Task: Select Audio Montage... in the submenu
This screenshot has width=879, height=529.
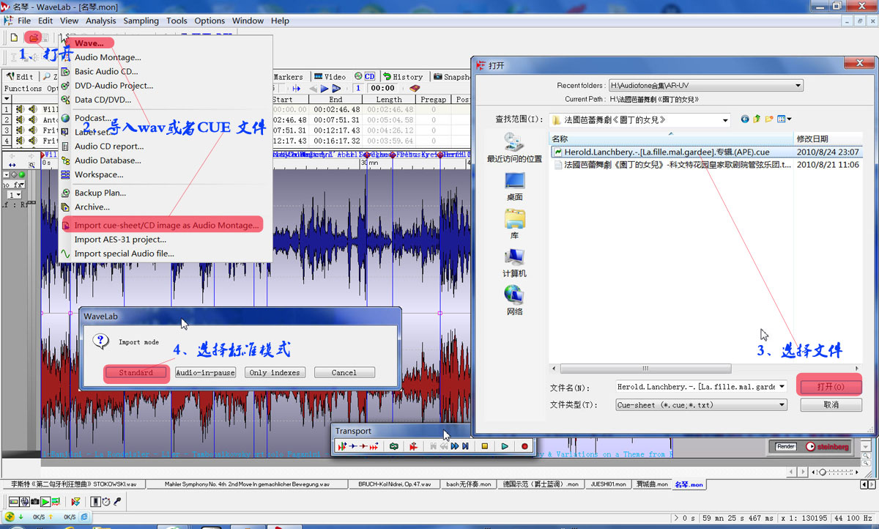Action: 108,57
